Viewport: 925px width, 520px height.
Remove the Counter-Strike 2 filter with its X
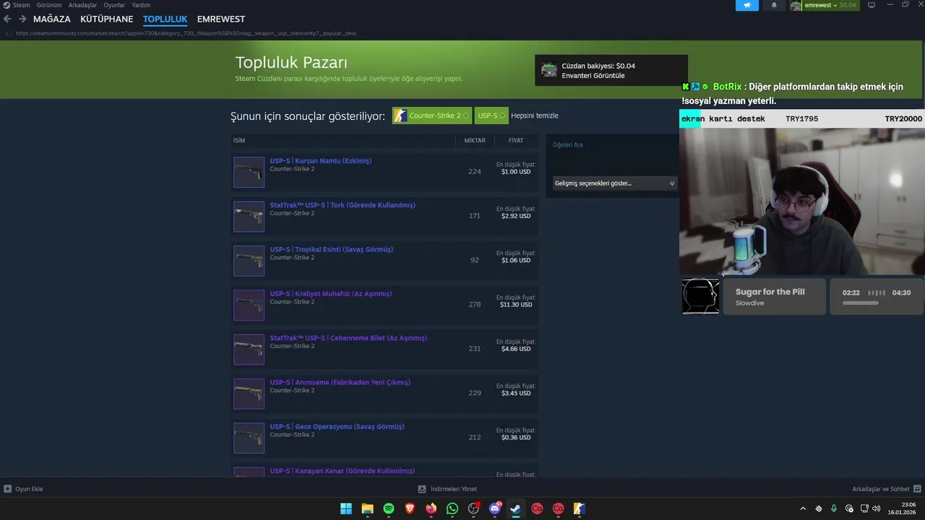point(465,116)
